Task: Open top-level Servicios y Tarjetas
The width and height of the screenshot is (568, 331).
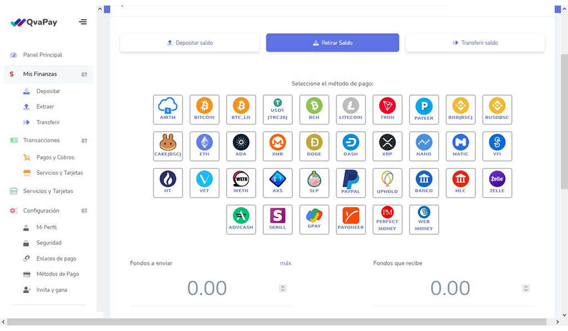Action: point(48,191)
